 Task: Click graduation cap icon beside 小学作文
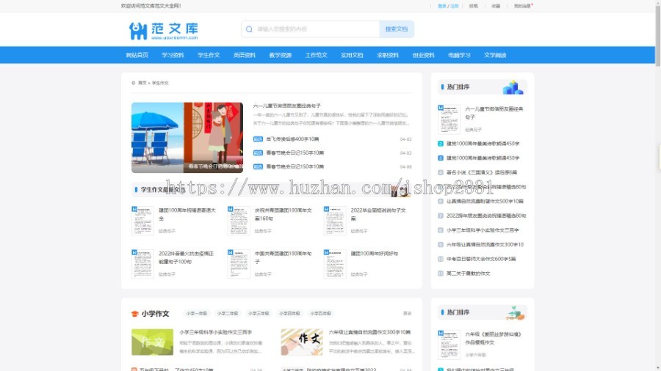[134, 314]
